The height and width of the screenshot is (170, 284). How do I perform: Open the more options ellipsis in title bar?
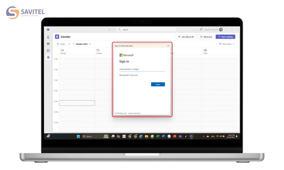[x=196, y=29]
